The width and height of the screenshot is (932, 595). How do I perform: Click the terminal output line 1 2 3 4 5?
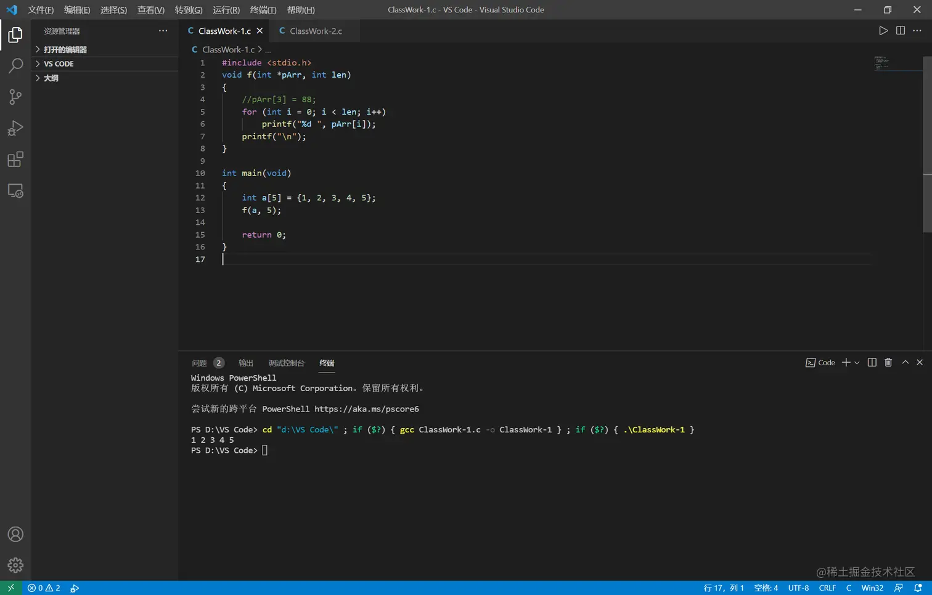(x=213, y=440)
